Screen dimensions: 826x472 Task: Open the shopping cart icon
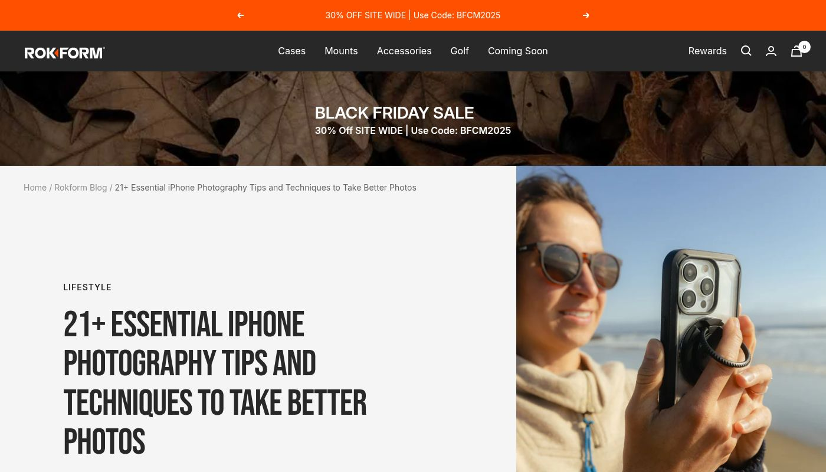[x=796, y=51]
